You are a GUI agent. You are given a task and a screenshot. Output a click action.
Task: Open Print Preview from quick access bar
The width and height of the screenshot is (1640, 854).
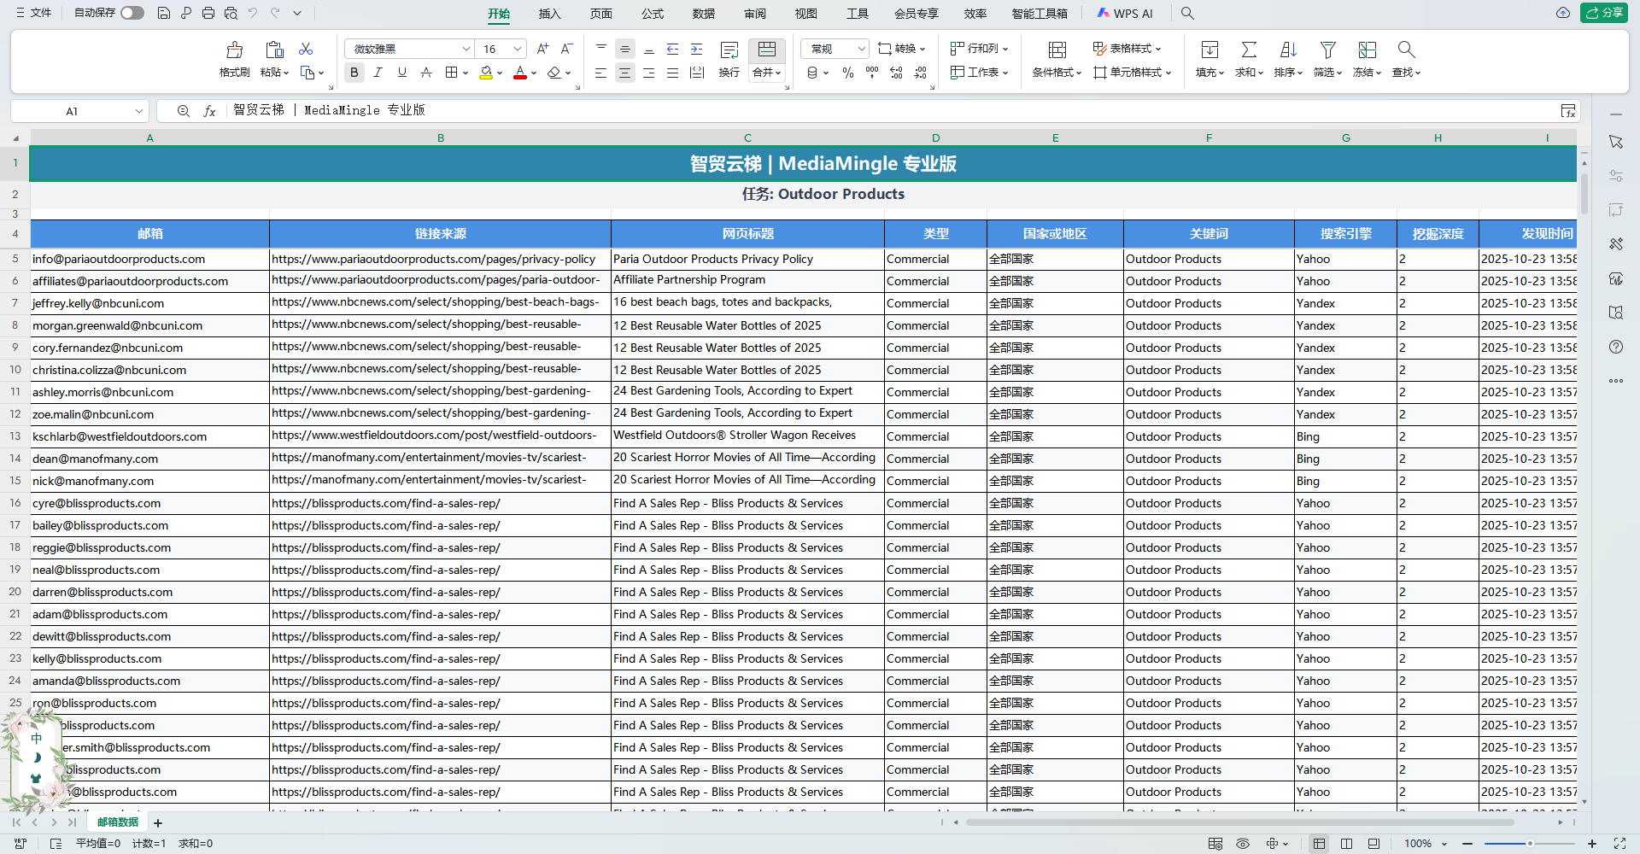tap(231, 13)
